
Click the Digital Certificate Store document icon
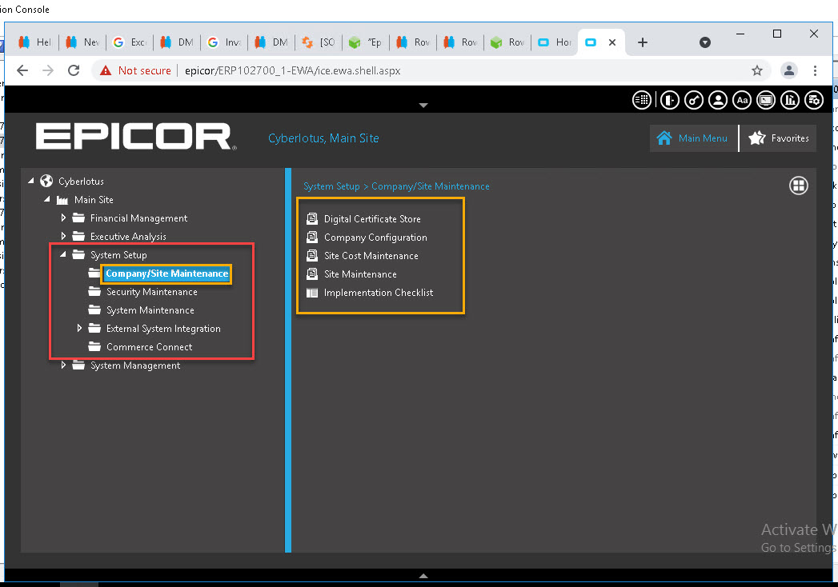312,218
